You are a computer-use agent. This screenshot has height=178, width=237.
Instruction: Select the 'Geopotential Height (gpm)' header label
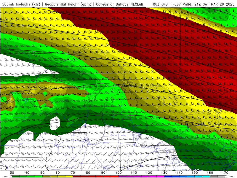pos(68,4)
